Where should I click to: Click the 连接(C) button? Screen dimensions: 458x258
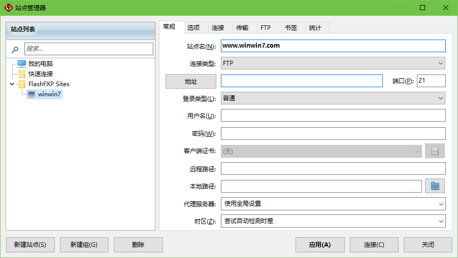pyautogui.click(x=374, y=245)
